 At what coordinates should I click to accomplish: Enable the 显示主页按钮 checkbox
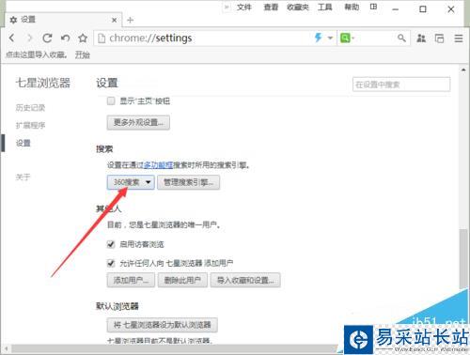tap(111, 101)
